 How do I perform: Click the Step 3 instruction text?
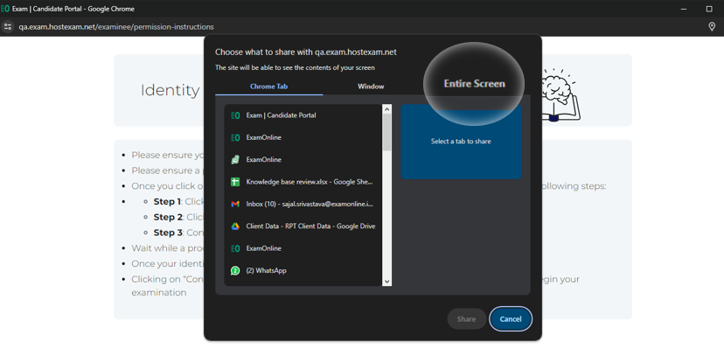pyautogui.click(x=178, y=233)
